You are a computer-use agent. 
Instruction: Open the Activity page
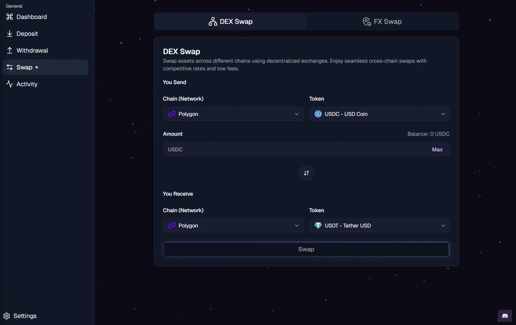pos(45,84)
